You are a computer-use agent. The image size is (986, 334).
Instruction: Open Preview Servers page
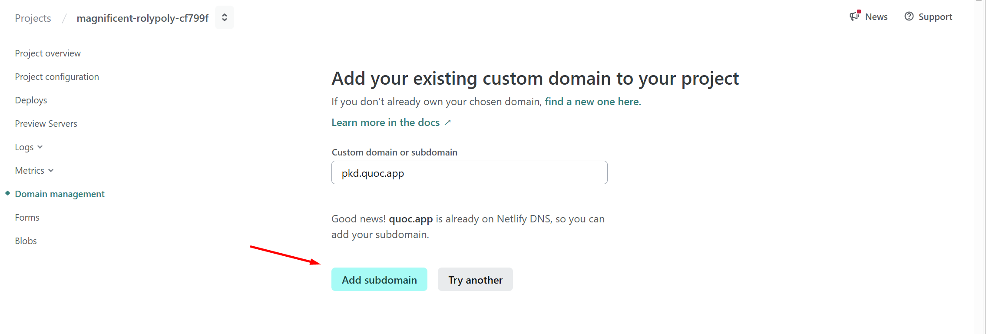pos(46,124)
